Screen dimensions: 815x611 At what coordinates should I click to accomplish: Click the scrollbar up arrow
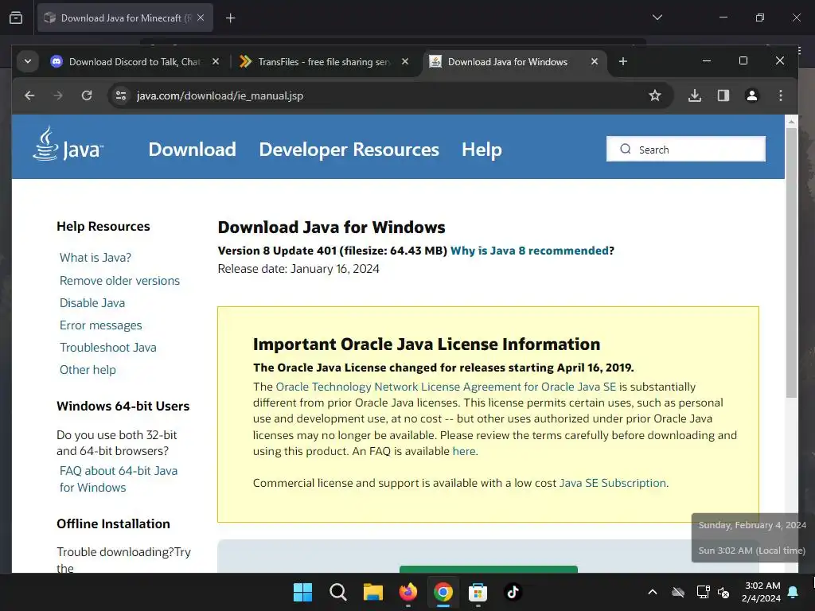(x=791, y=122)
